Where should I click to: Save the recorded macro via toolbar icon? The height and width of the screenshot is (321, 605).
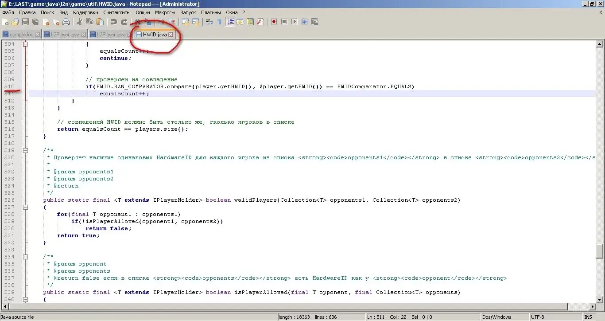click(x=315, y=22)
